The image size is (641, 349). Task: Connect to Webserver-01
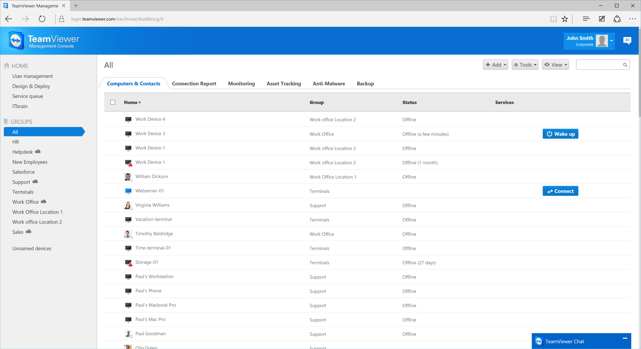coord(560,191)
